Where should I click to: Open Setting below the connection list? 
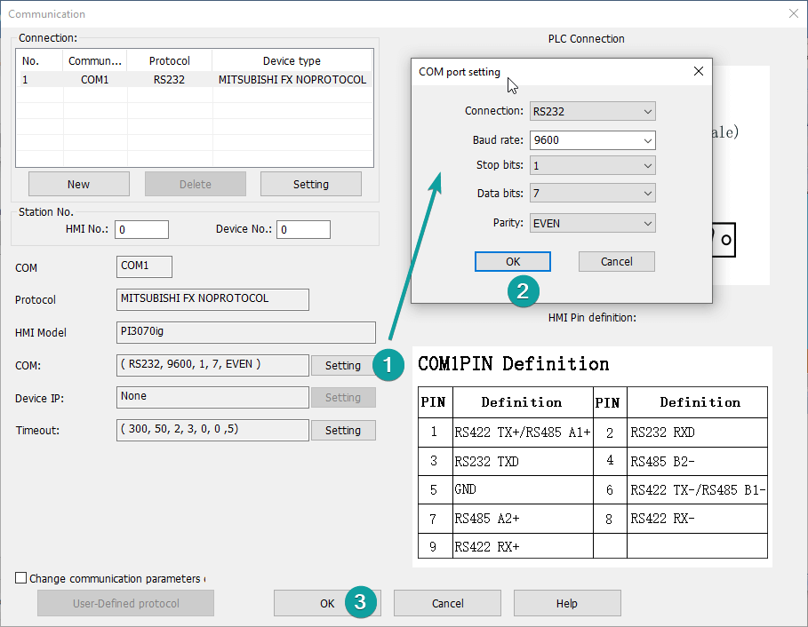(x=310, y=184)
